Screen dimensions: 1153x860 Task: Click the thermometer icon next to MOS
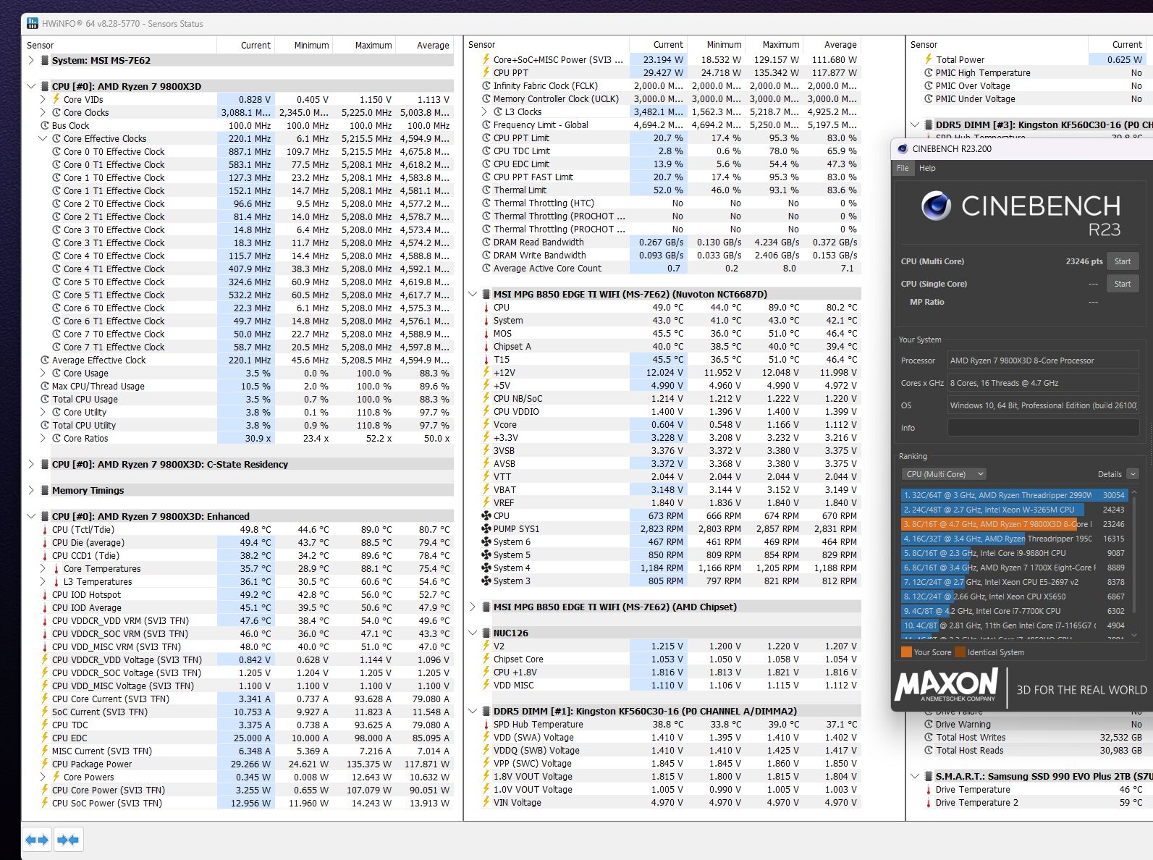point(486,334)
